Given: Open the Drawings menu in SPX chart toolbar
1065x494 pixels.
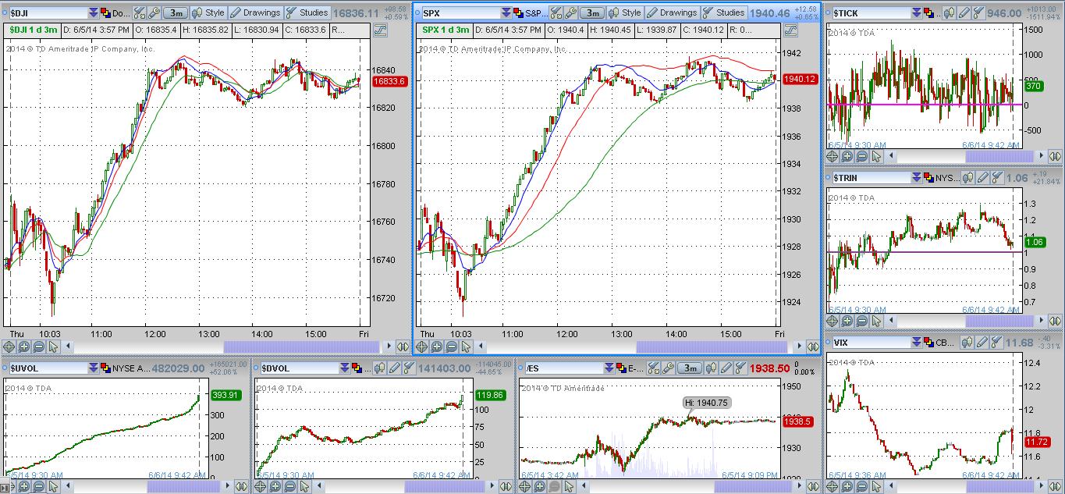Looking at the screenshot, I should click(x=672, y=13).
